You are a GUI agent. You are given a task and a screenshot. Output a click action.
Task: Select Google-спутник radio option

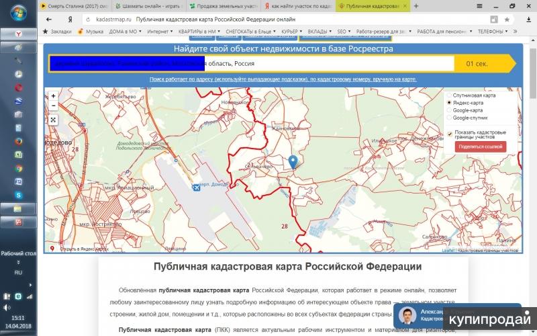449,118
